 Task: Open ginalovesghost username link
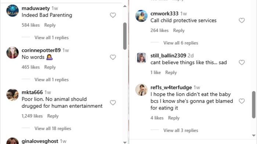pos(40,141)
